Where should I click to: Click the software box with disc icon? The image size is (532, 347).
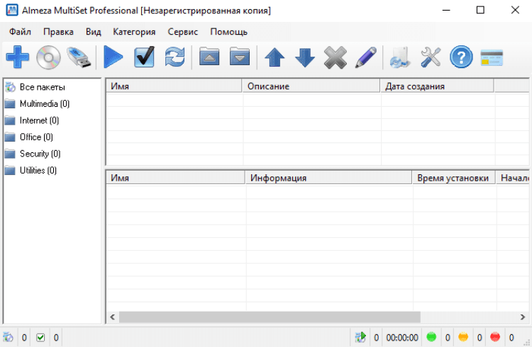(x=400, y=57)
